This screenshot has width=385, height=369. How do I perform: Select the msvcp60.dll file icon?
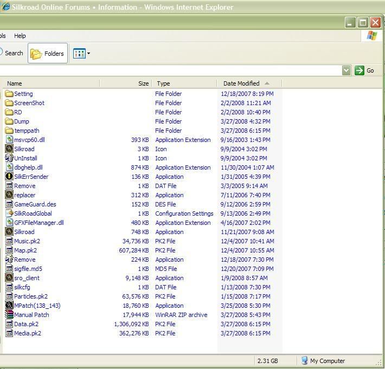click(x=9, y=140)
